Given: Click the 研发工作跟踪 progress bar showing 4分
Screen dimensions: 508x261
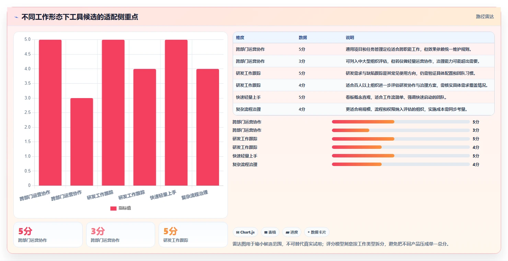Looking at the screenshot, I should click(401, 147).
